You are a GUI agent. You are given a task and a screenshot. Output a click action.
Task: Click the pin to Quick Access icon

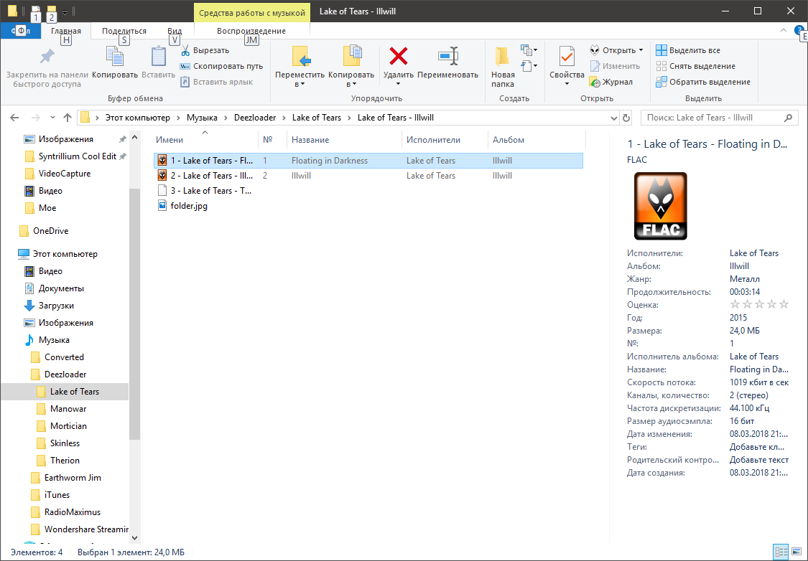[47, 57]
